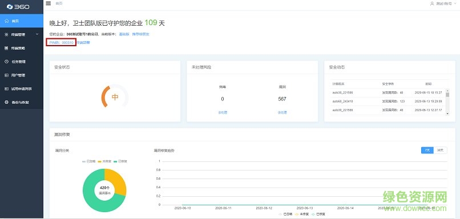Click the security level 中 gauge

click(x=115, y=97)
